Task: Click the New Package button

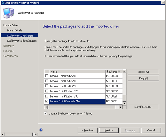Action: tap(143, 107)
